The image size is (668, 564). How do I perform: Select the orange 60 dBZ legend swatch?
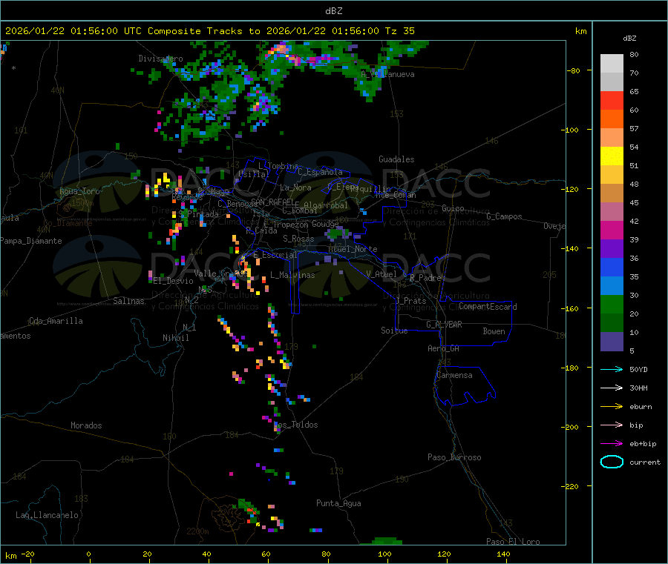pos(612,119)
